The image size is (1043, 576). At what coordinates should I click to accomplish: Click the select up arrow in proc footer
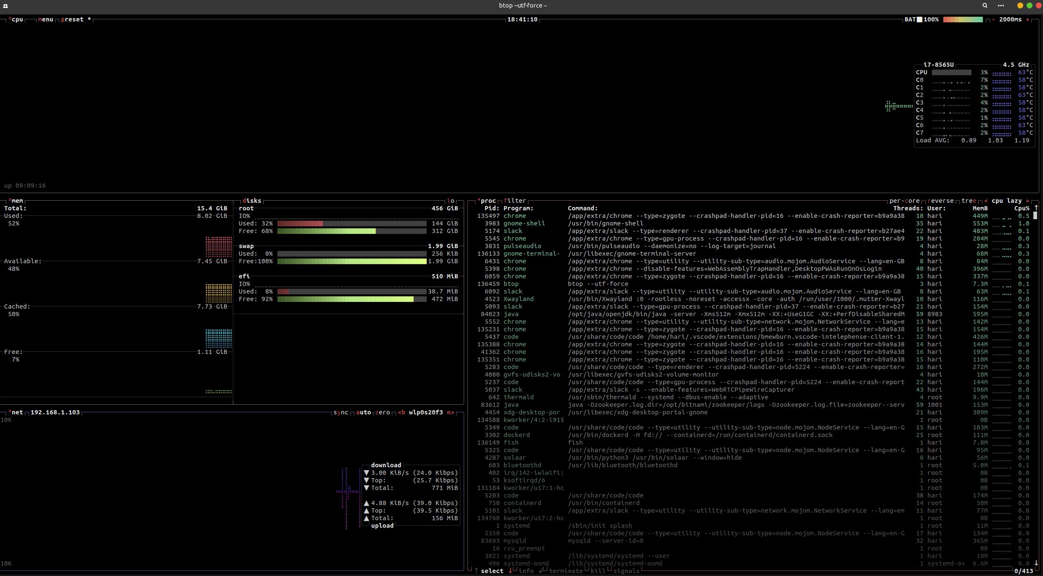pos(476,571)
